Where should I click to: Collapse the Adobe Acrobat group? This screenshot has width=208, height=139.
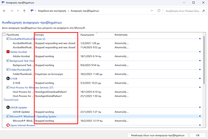[200, 52]
